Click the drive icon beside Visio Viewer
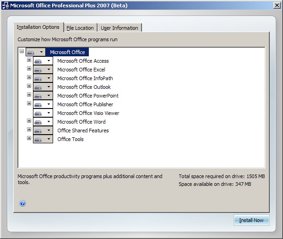This screenshot has height=239, width=283. (38, 113)
